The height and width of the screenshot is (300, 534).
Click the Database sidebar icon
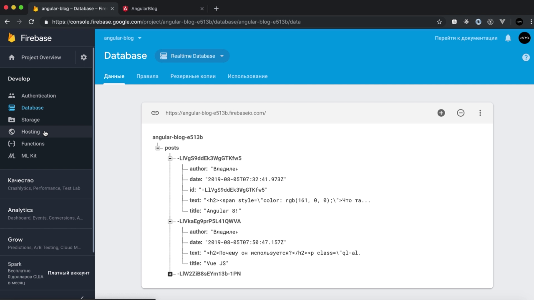[12, 107]
